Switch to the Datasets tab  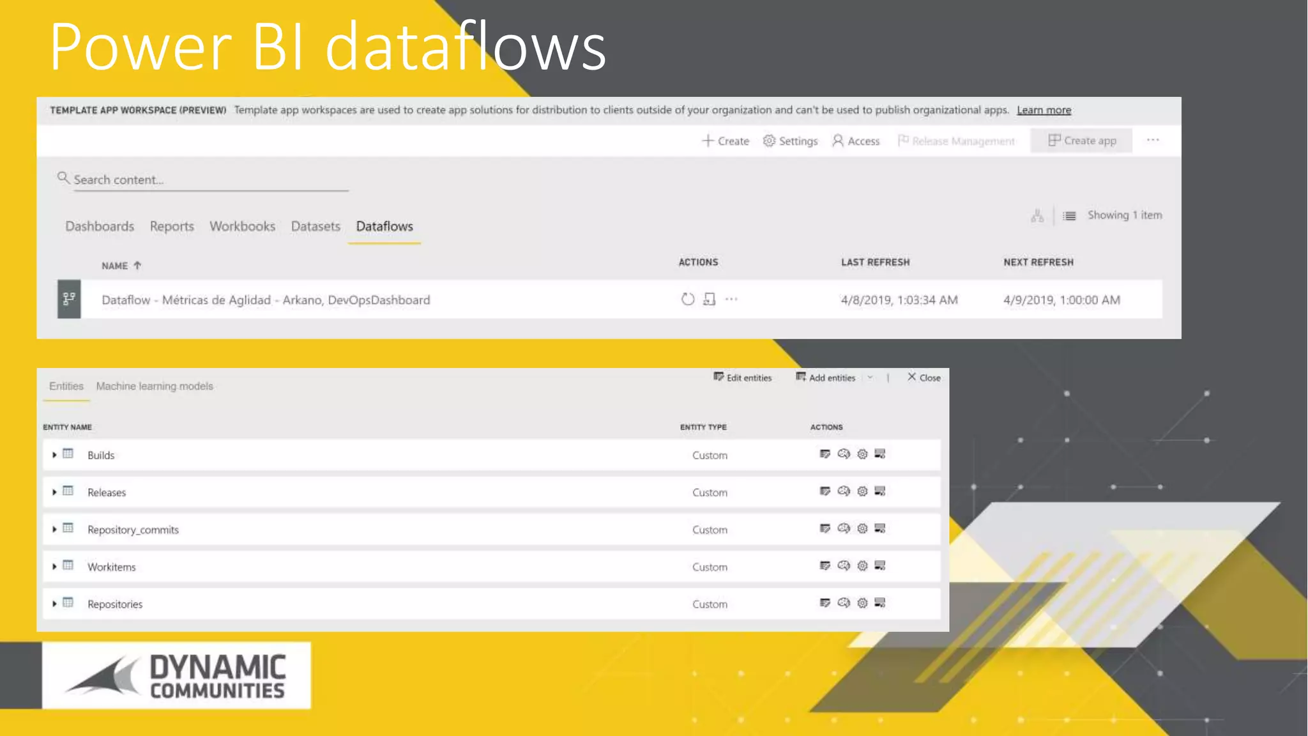[316, 226]
